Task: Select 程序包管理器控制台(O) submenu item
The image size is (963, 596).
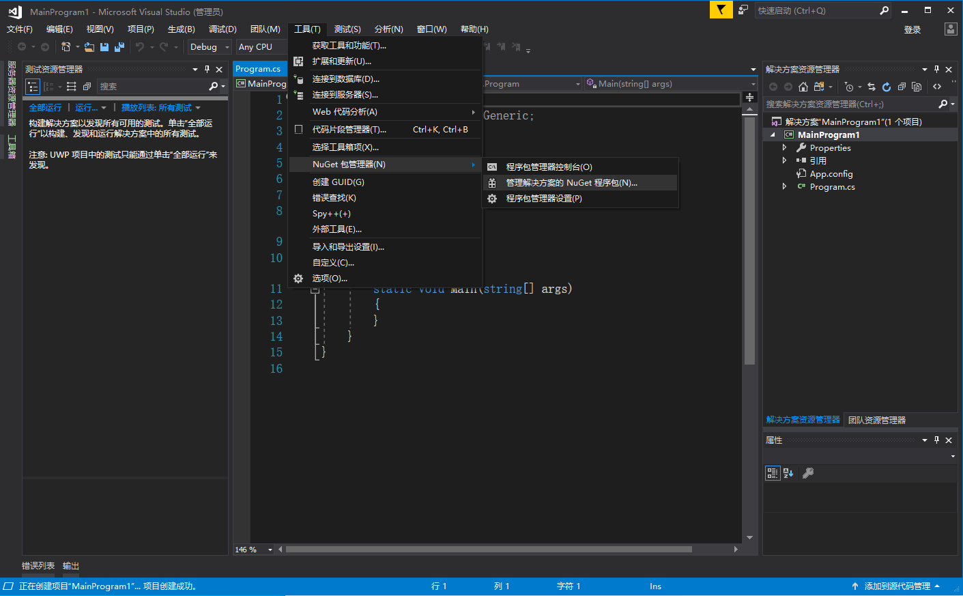Action: [x=580, y=167]
